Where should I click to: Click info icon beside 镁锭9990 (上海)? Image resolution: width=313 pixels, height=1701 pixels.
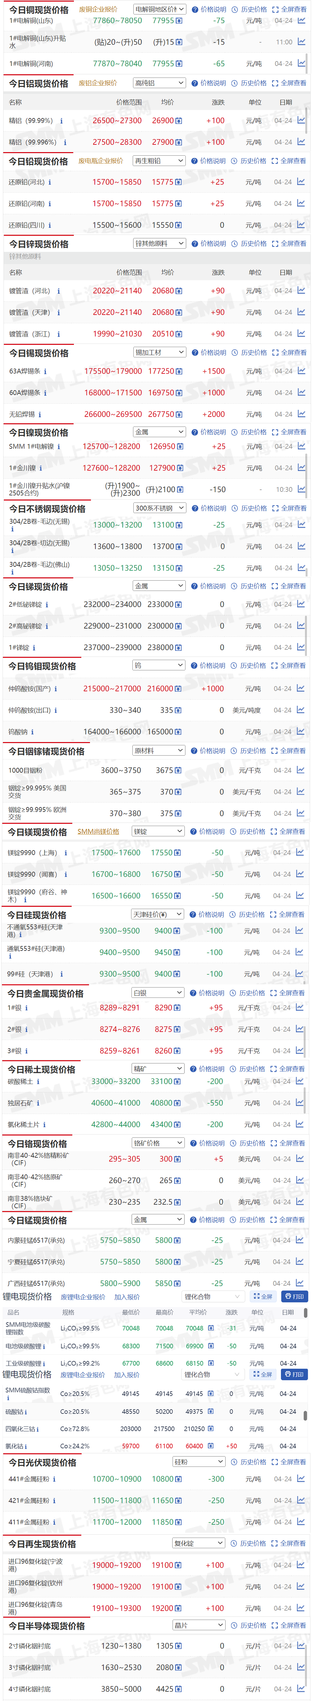pyautogui.click(x=65, y=852)
